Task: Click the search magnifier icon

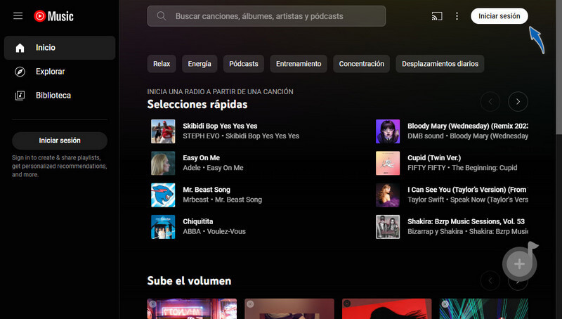Action: tap(162, 16)
